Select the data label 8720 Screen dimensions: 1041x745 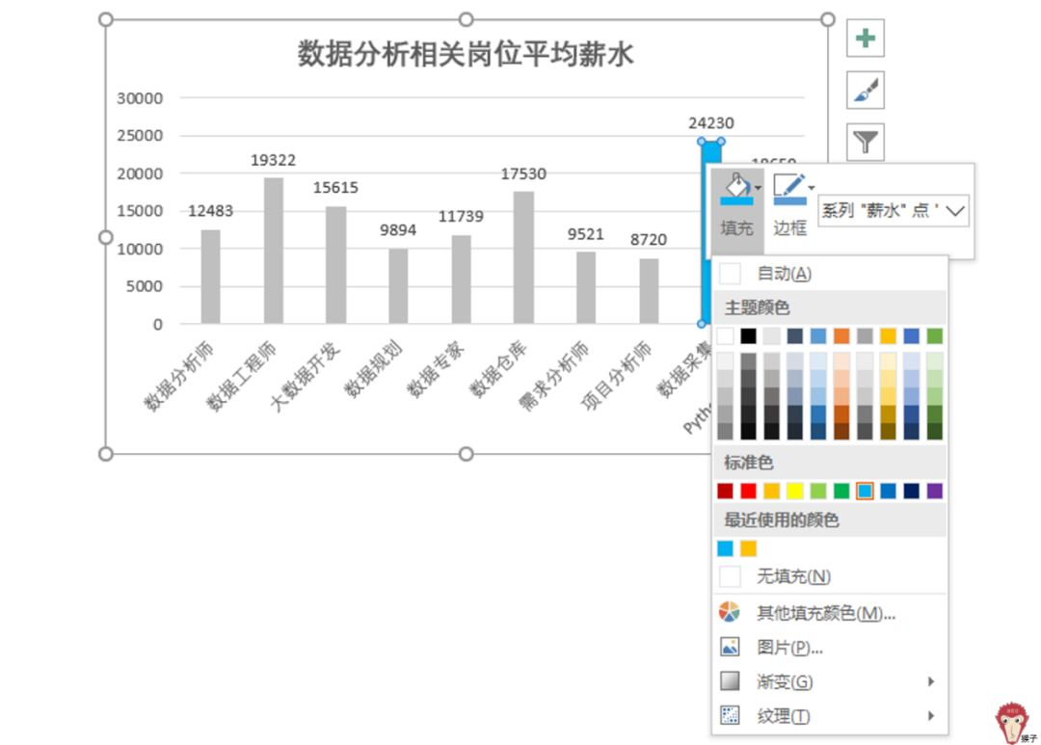(648, 239)
